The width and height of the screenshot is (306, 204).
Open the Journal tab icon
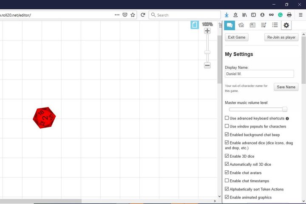(x=252, y=25)
